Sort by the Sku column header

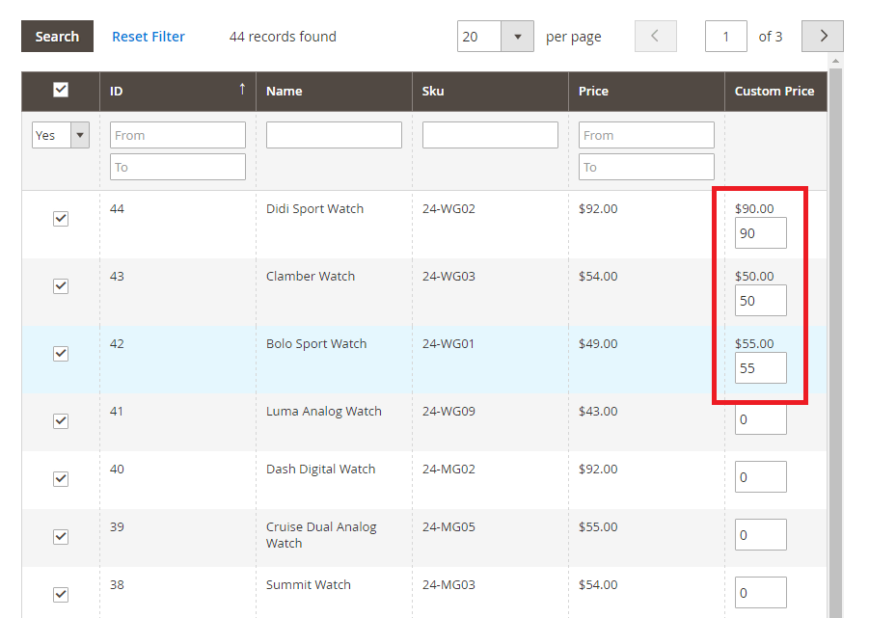pyautogui.click(x=433, y=92)
